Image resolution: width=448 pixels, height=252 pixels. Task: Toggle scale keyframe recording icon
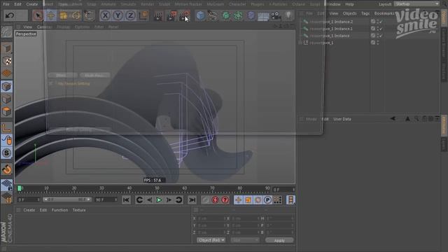[x=248, y=200]
